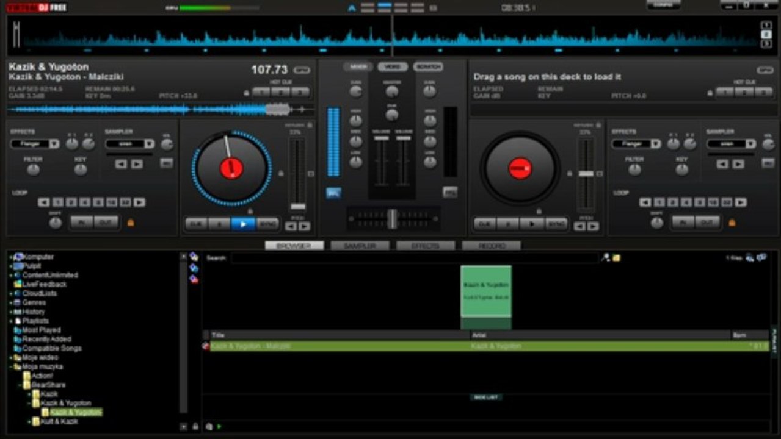Hit SYNC on the left deck
781x439 pixels.
[x=267, y=224]
